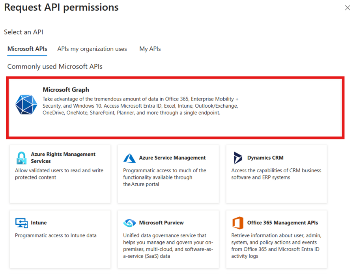Choose the Microsoft Graph title

coord(66,89)
